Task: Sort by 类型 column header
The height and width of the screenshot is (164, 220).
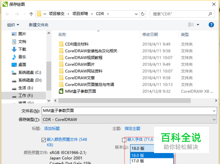Action: (185, 35)
